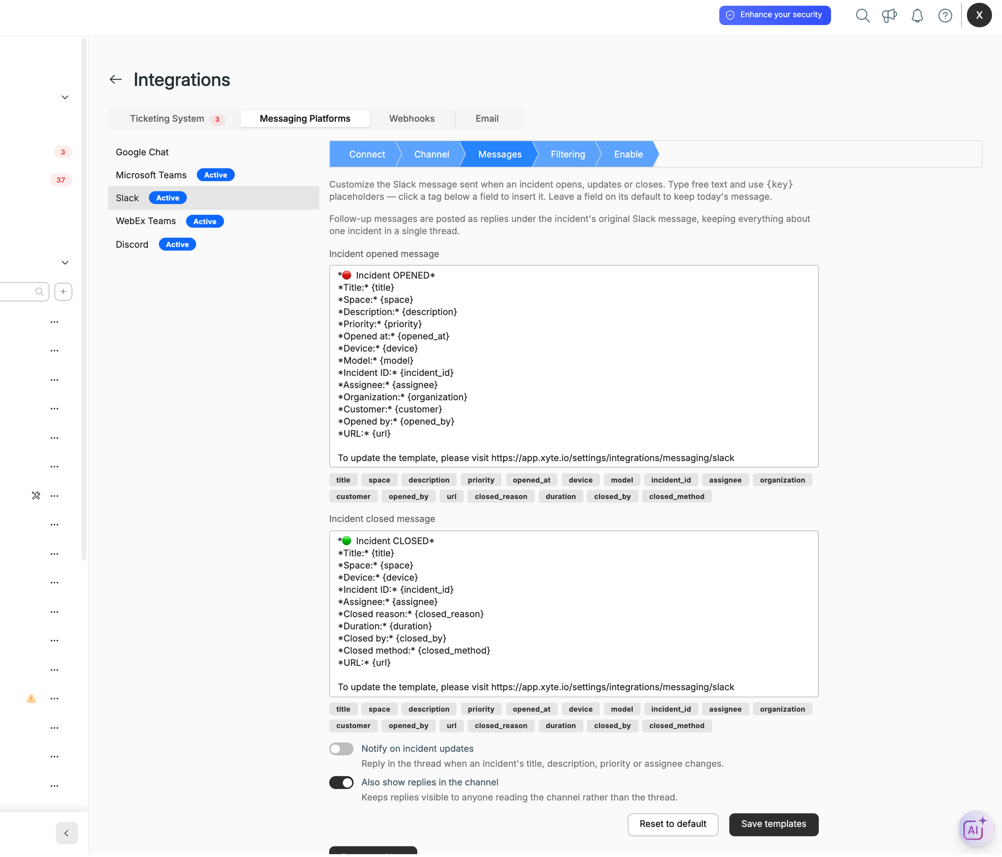
Task: Disable Also show replies in channel toggle
Action: (341, 782)
